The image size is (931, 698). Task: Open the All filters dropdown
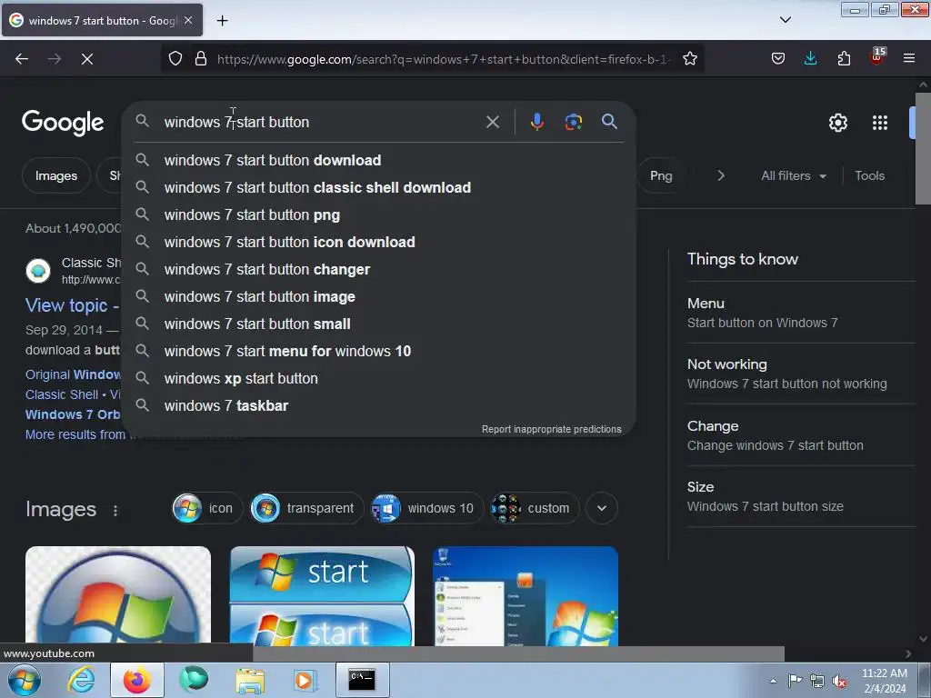point(793,175)
